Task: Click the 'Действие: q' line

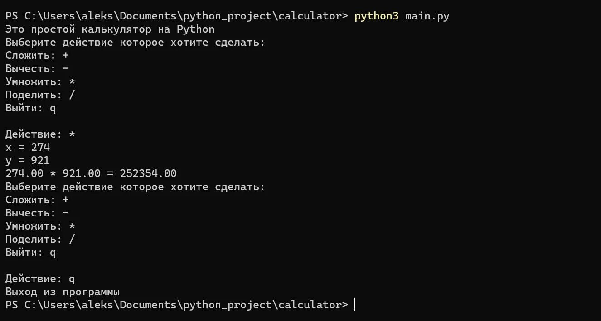Action: click(x=40, y=279)
